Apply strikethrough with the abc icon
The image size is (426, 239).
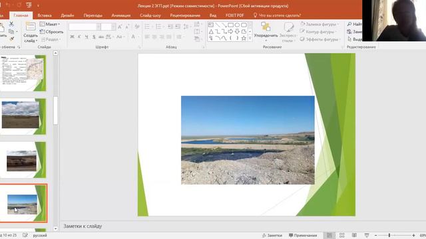coord(101,37)
